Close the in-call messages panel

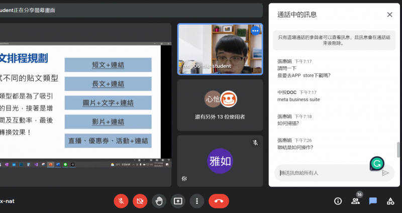(390, 15)
